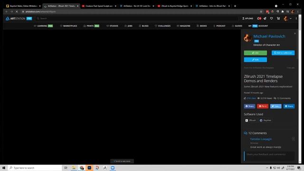Viewport: 304px width, 171px height.
Task: Open Zoom from the taskbar
Action: coord(113,168)
